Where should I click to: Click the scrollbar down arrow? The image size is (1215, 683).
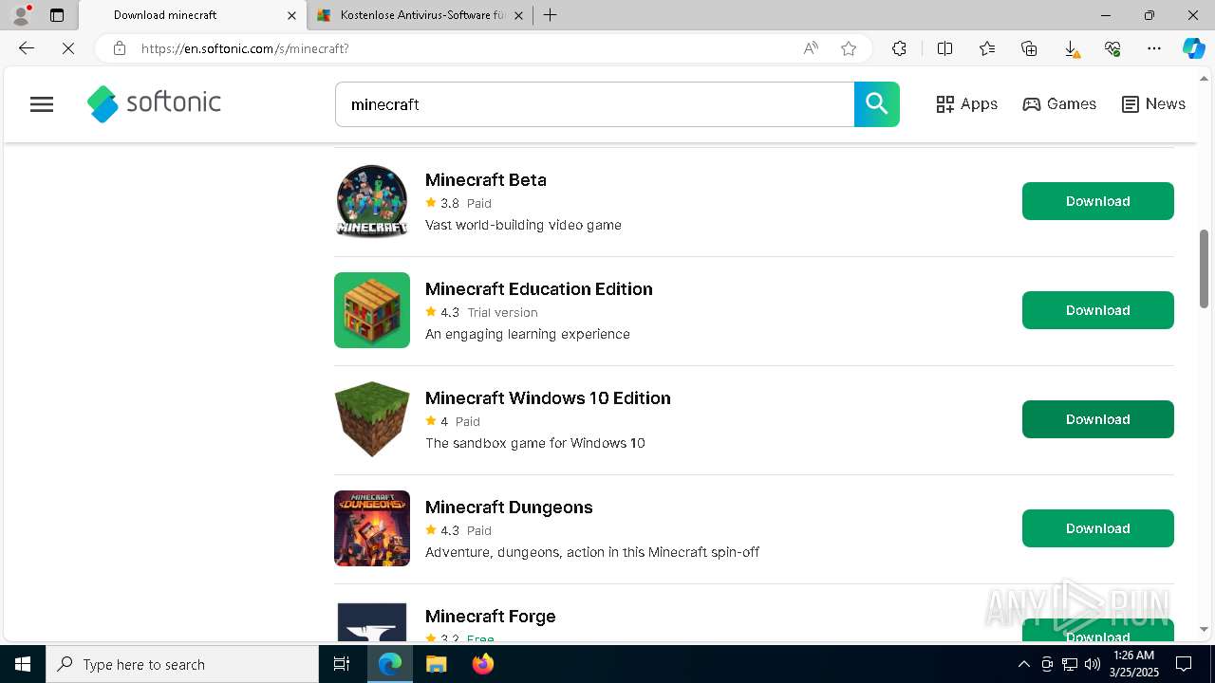point(1204,629)
